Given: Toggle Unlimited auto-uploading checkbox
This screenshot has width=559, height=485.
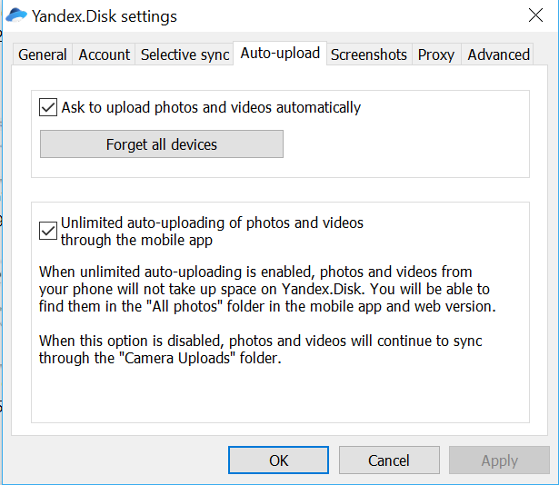Looking at the screenshot, I should [x=48, y=231].
